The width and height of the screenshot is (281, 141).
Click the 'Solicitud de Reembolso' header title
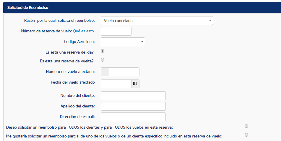pos(28,7)
